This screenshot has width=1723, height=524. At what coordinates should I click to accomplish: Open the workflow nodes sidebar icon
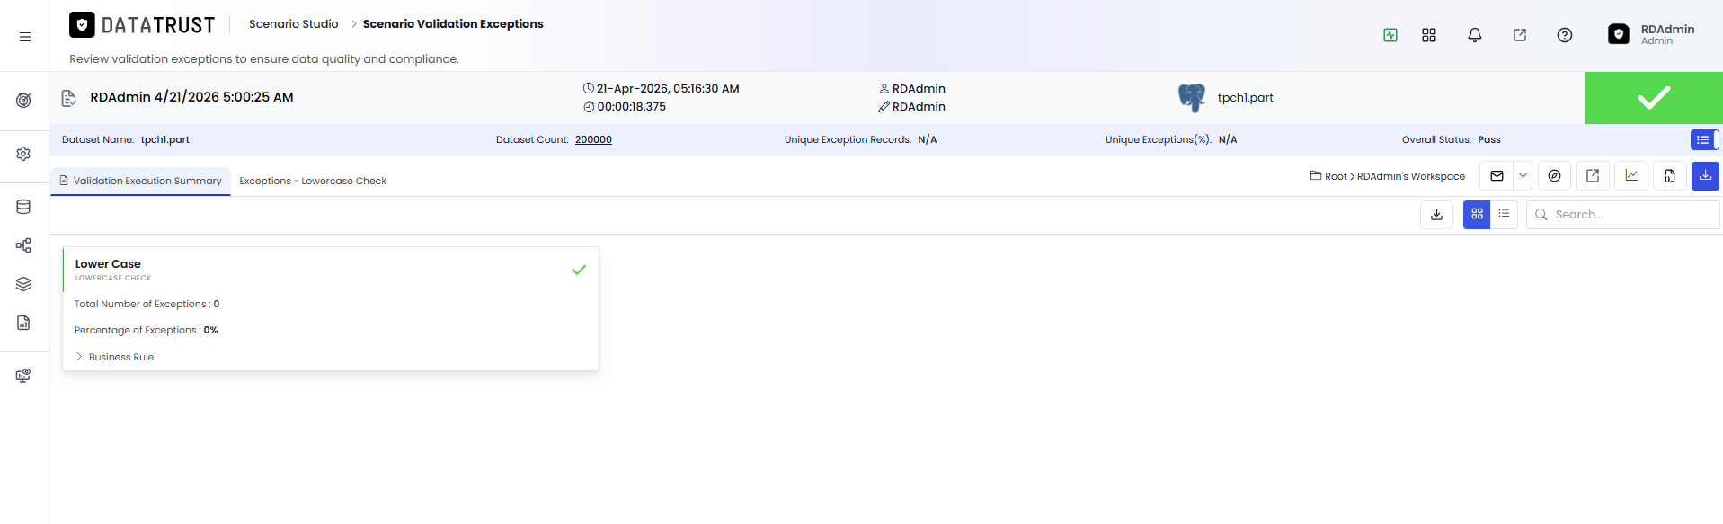pyautogui.click(x=23, y=245)
